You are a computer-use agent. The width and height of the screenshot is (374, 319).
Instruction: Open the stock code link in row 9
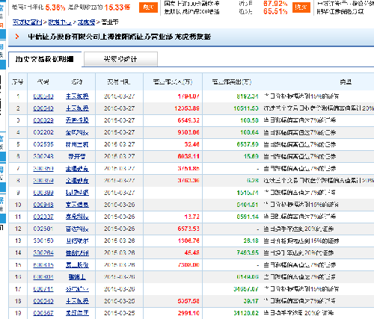coord(43,193)
